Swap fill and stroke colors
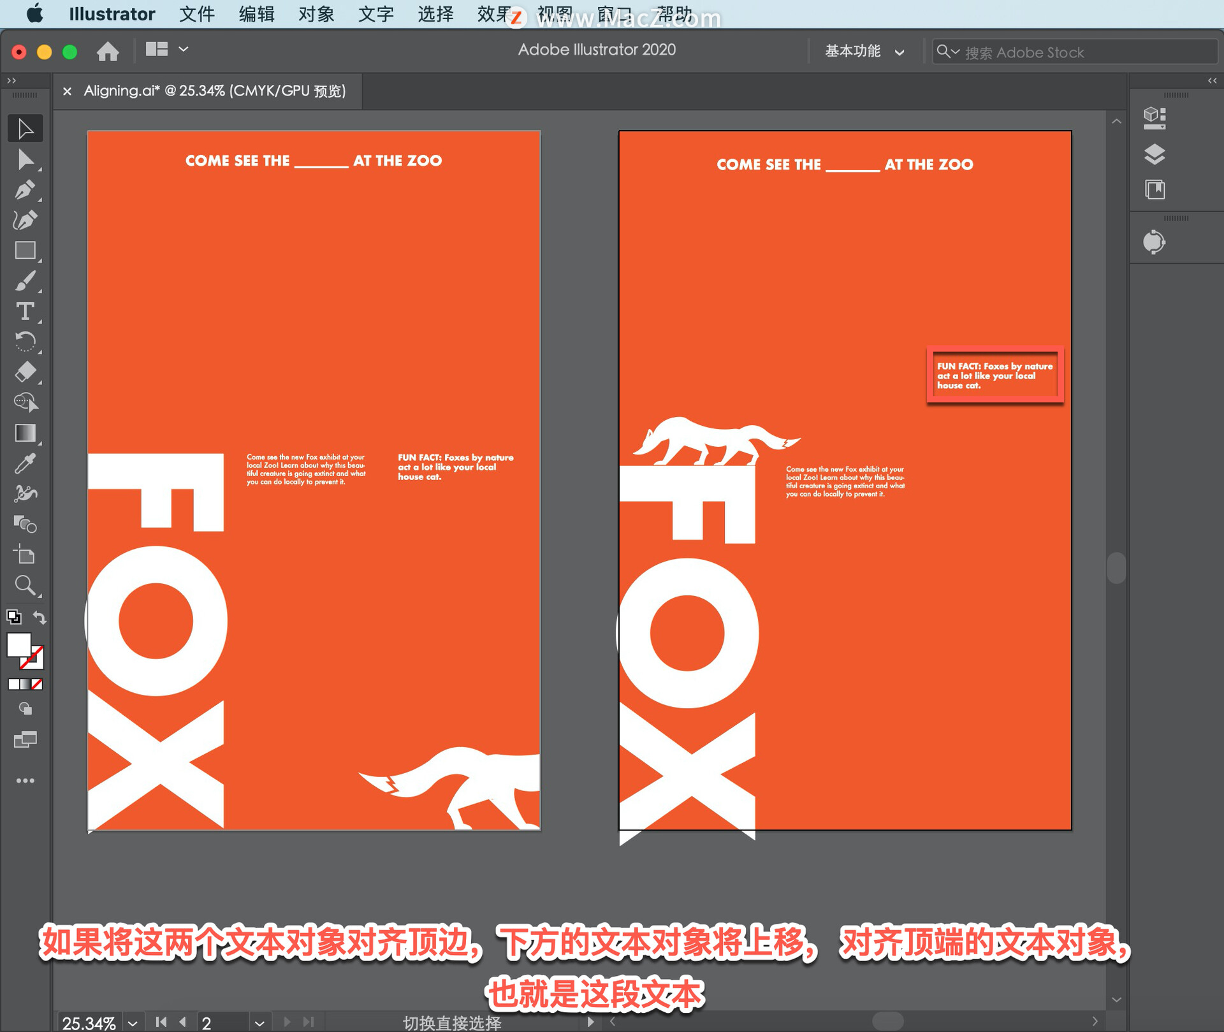This screenshot has width=1224, height=1032. [40, 617]
